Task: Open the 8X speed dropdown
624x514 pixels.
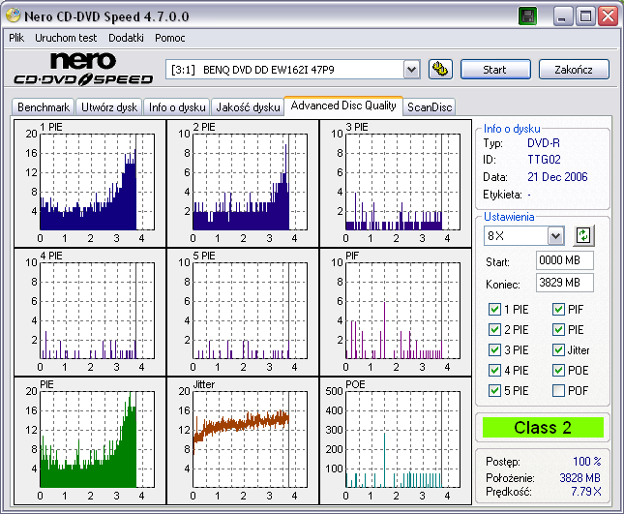Action: pos(555,236)
